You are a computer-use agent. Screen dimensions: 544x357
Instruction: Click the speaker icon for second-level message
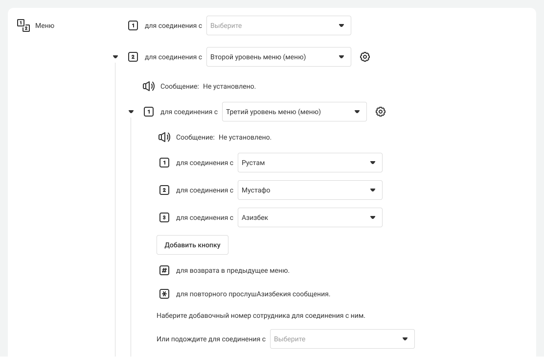[x=149, y=86]
